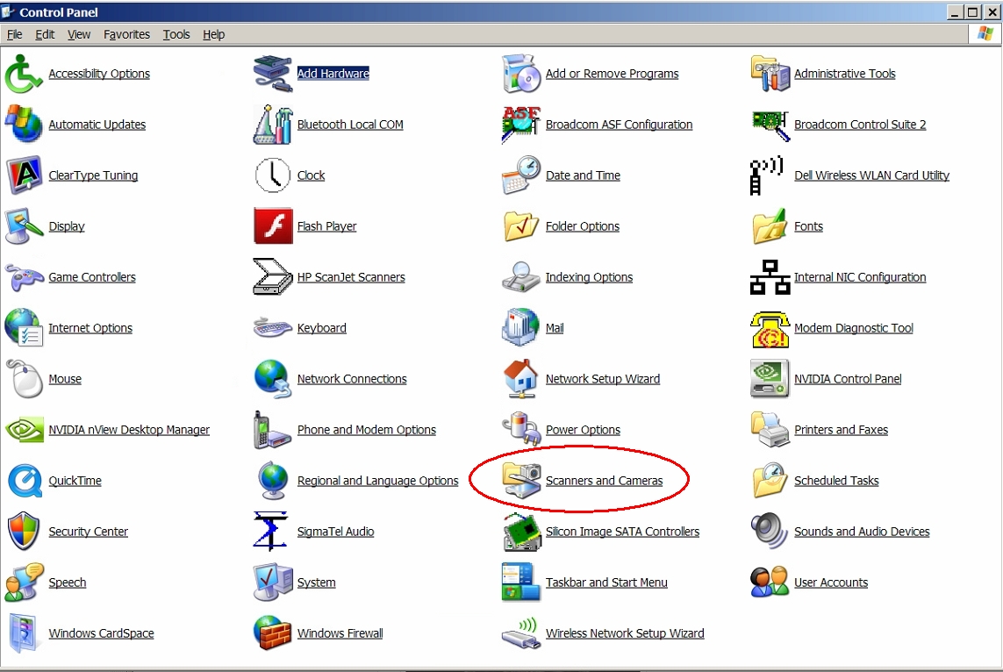Click the Indexing Options icon
The width and height of the screenshot is (1003, 672).
pos(521,277)
